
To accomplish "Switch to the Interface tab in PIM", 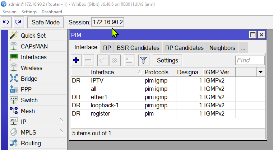I will tap(86, 47).
